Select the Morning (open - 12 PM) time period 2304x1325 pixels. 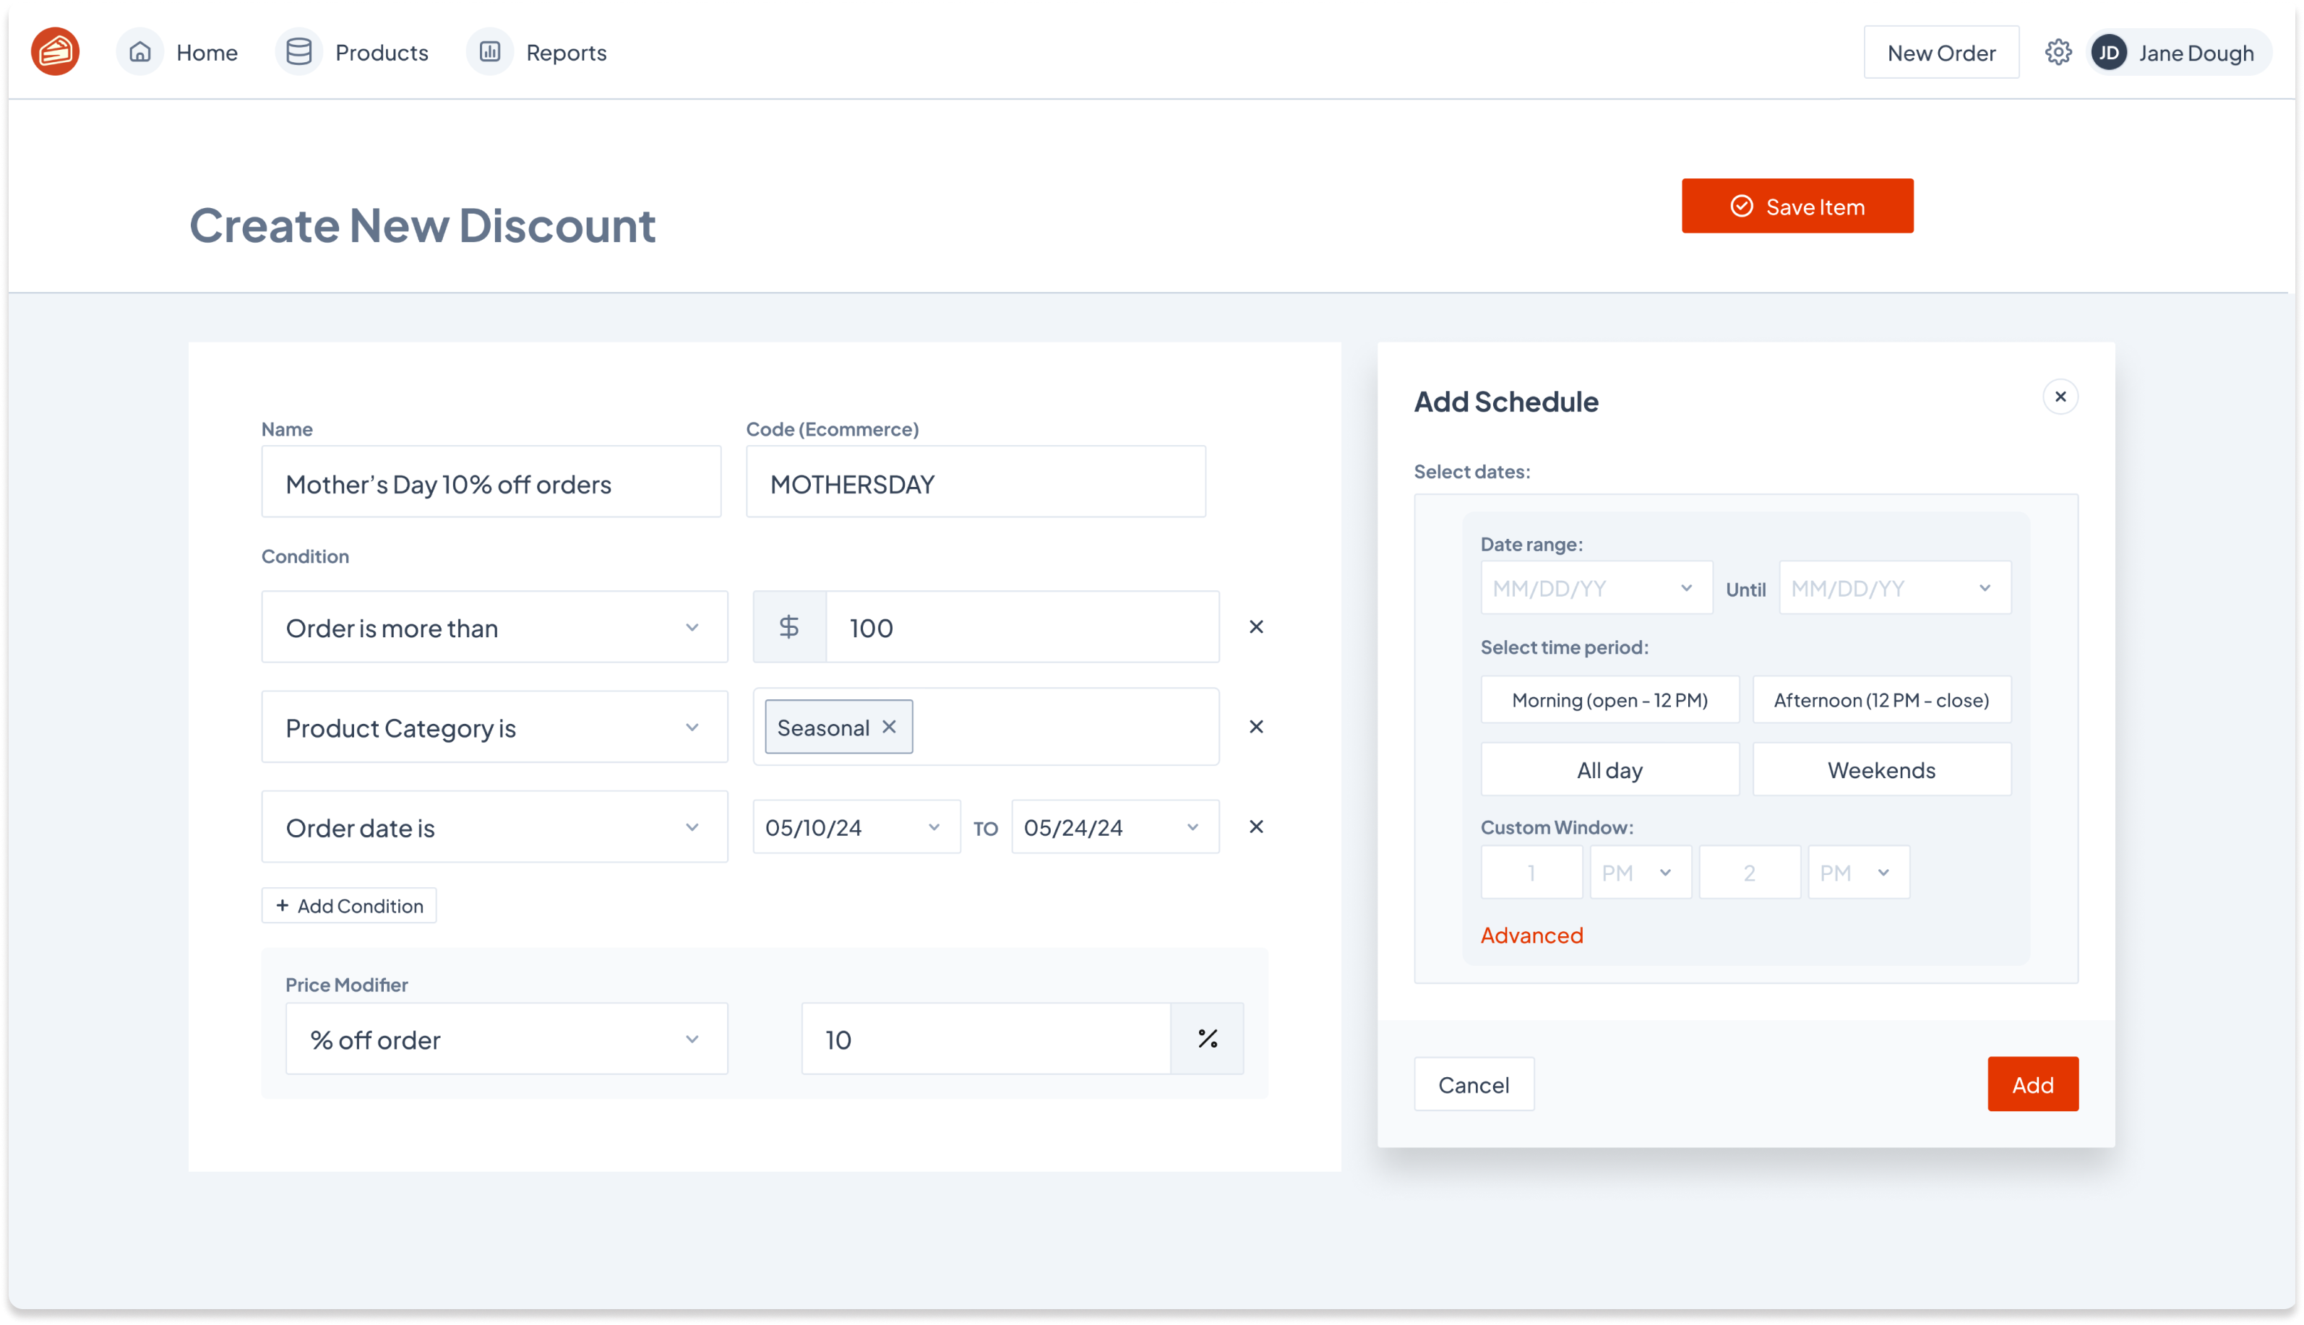click(1609, 699)
